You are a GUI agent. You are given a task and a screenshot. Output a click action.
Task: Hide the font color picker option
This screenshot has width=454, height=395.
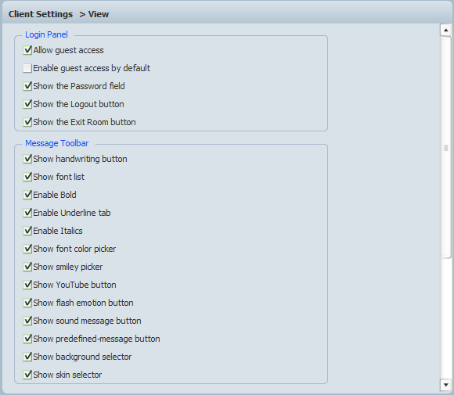[x=27, y=249]
